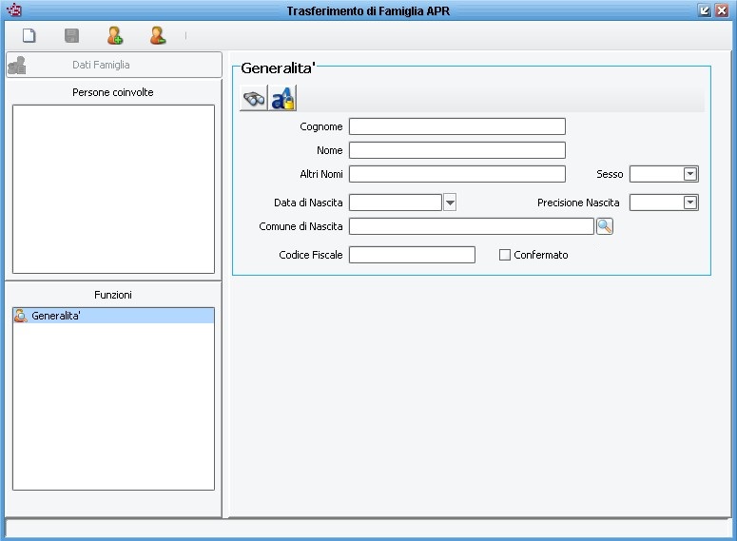Click inside the Persone coinvolte list box
The image size is (737, 541).
pyautogui.click(x=113, y=188)
